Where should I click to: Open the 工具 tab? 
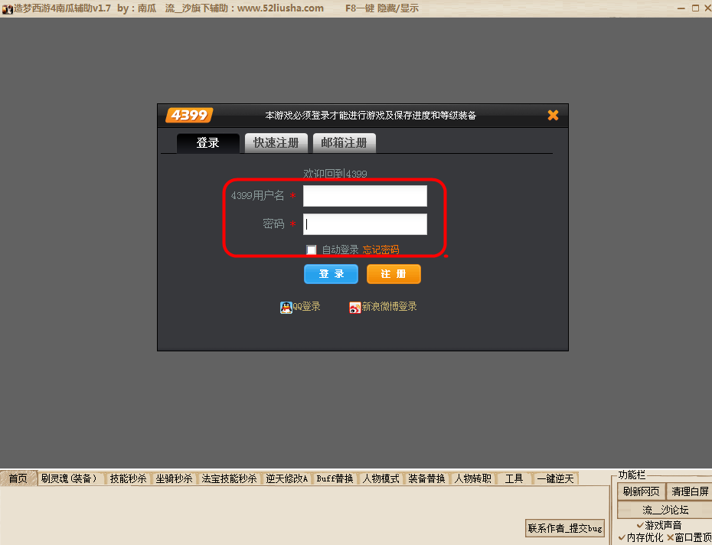tap(514, 478)
